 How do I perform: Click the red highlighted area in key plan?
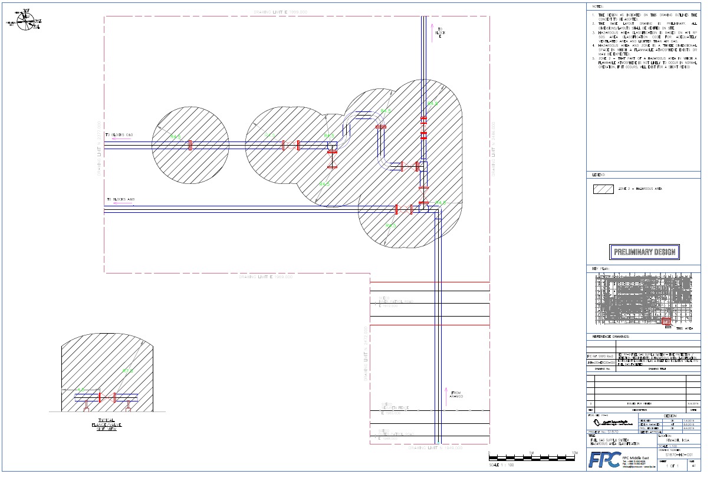668,322
